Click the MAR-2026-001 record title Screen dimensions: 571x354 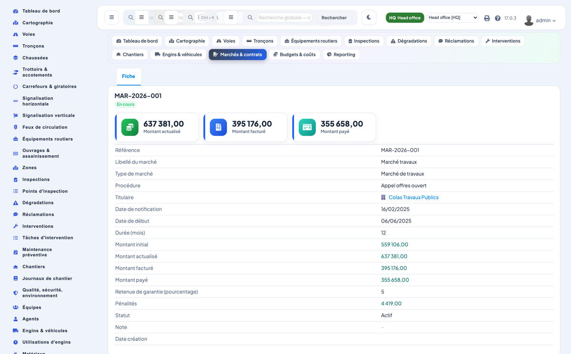click(138, 96)
